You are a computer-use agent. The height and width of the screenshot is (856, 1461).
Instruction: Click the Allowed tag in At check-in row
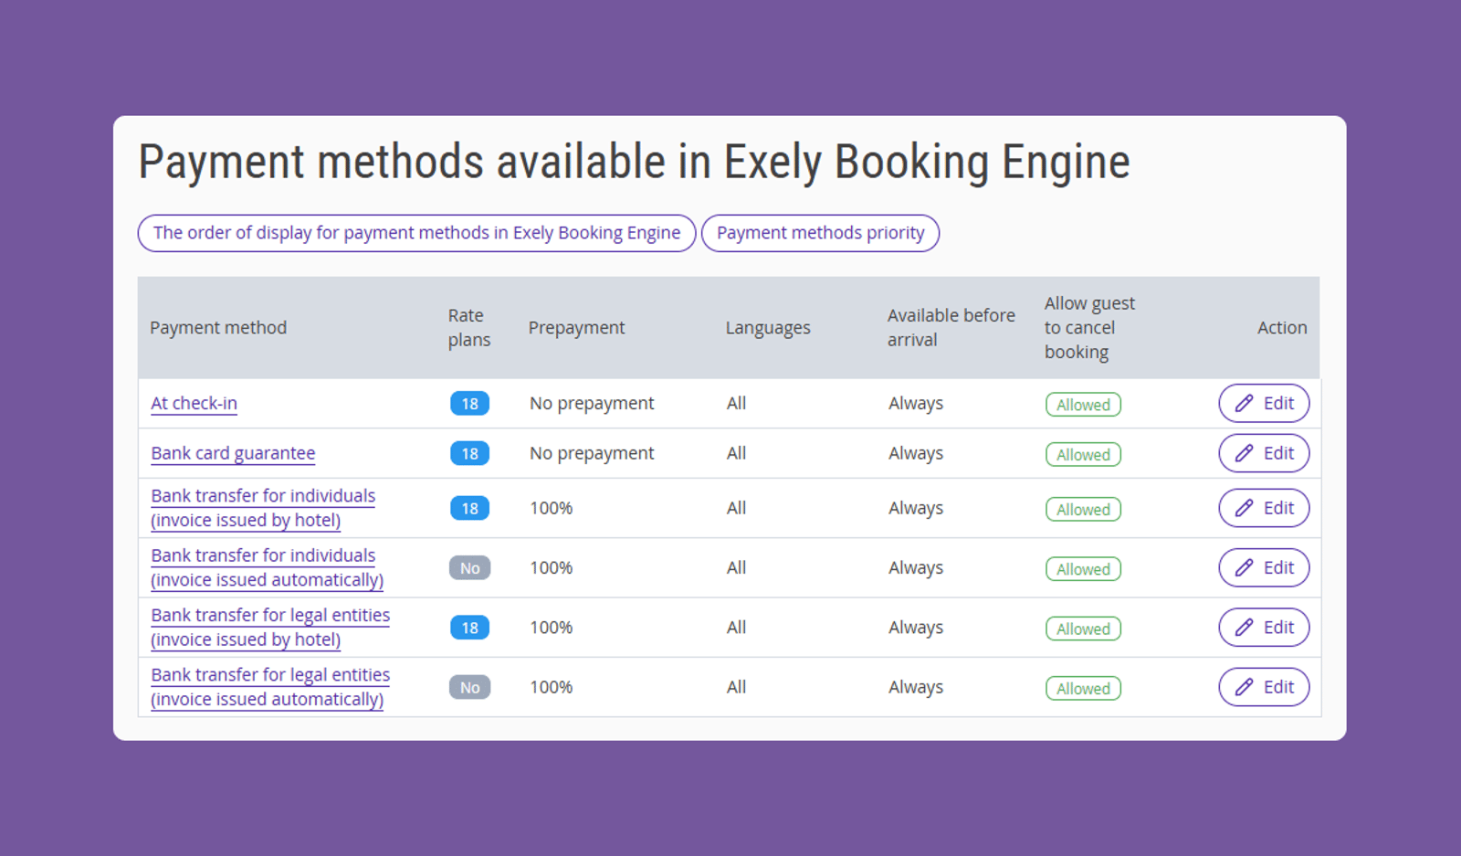(1083, 405)
